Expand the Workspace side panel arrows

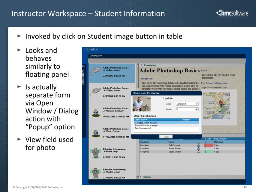83,66
